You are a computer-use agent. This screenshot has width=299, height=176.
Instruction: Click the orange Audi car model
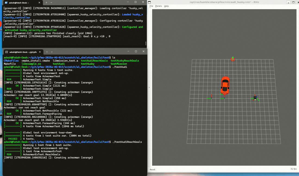225,85
